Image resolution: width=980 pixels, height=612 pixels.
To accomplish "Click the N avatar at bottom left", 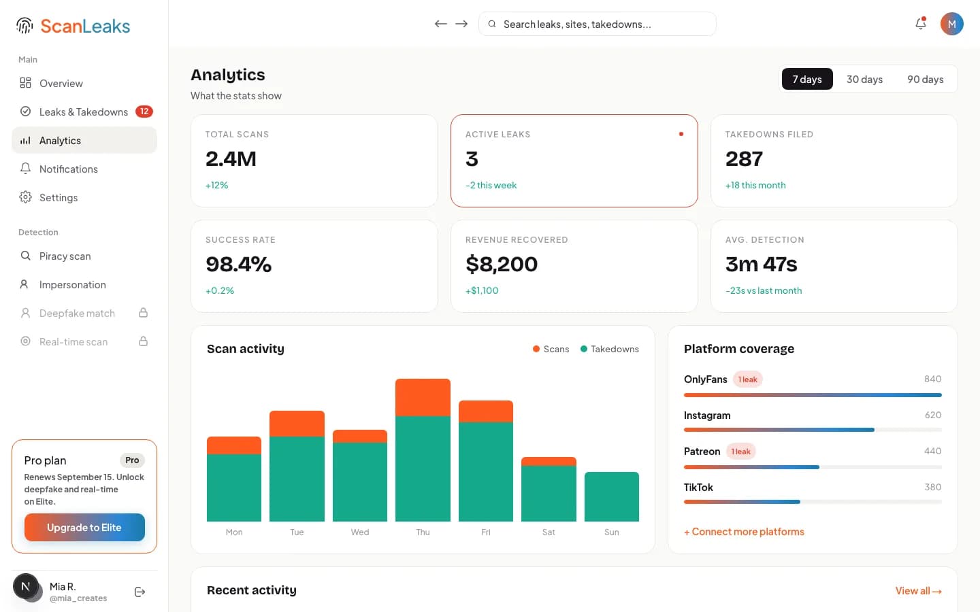I will pos(26,586).
